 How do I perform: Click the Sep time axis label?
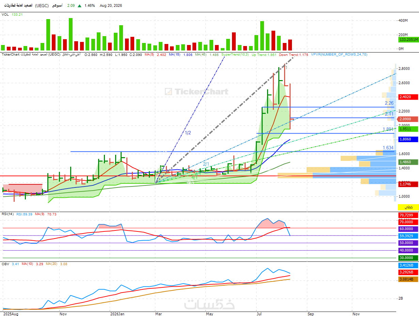[310, 314]
